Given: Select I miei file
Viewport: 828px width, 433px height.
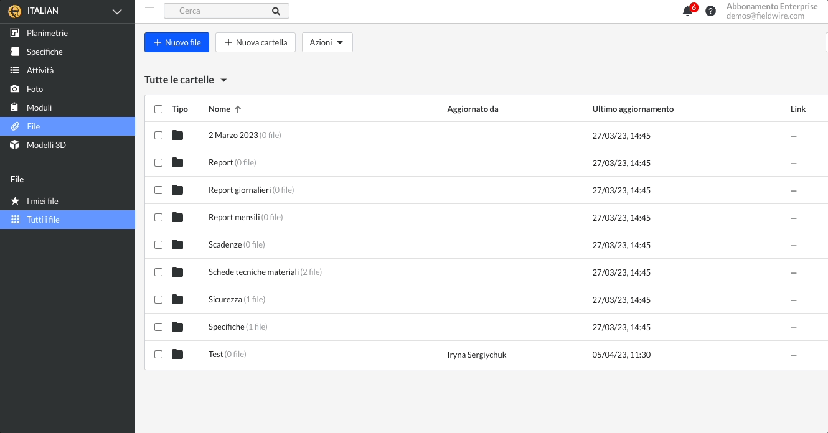Looking at the screenshot, I should pyautogui.click(x=41, y=200).
